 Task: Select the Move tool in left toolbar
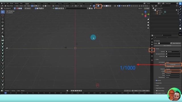3,19
